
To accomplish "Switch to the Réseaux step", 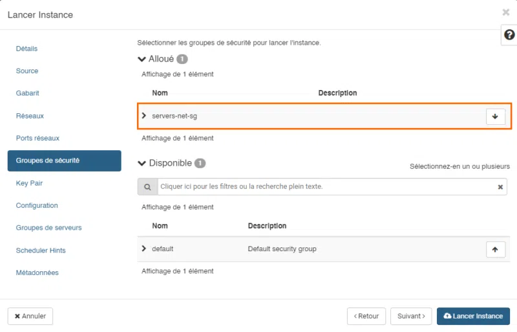I will [30, 116].
